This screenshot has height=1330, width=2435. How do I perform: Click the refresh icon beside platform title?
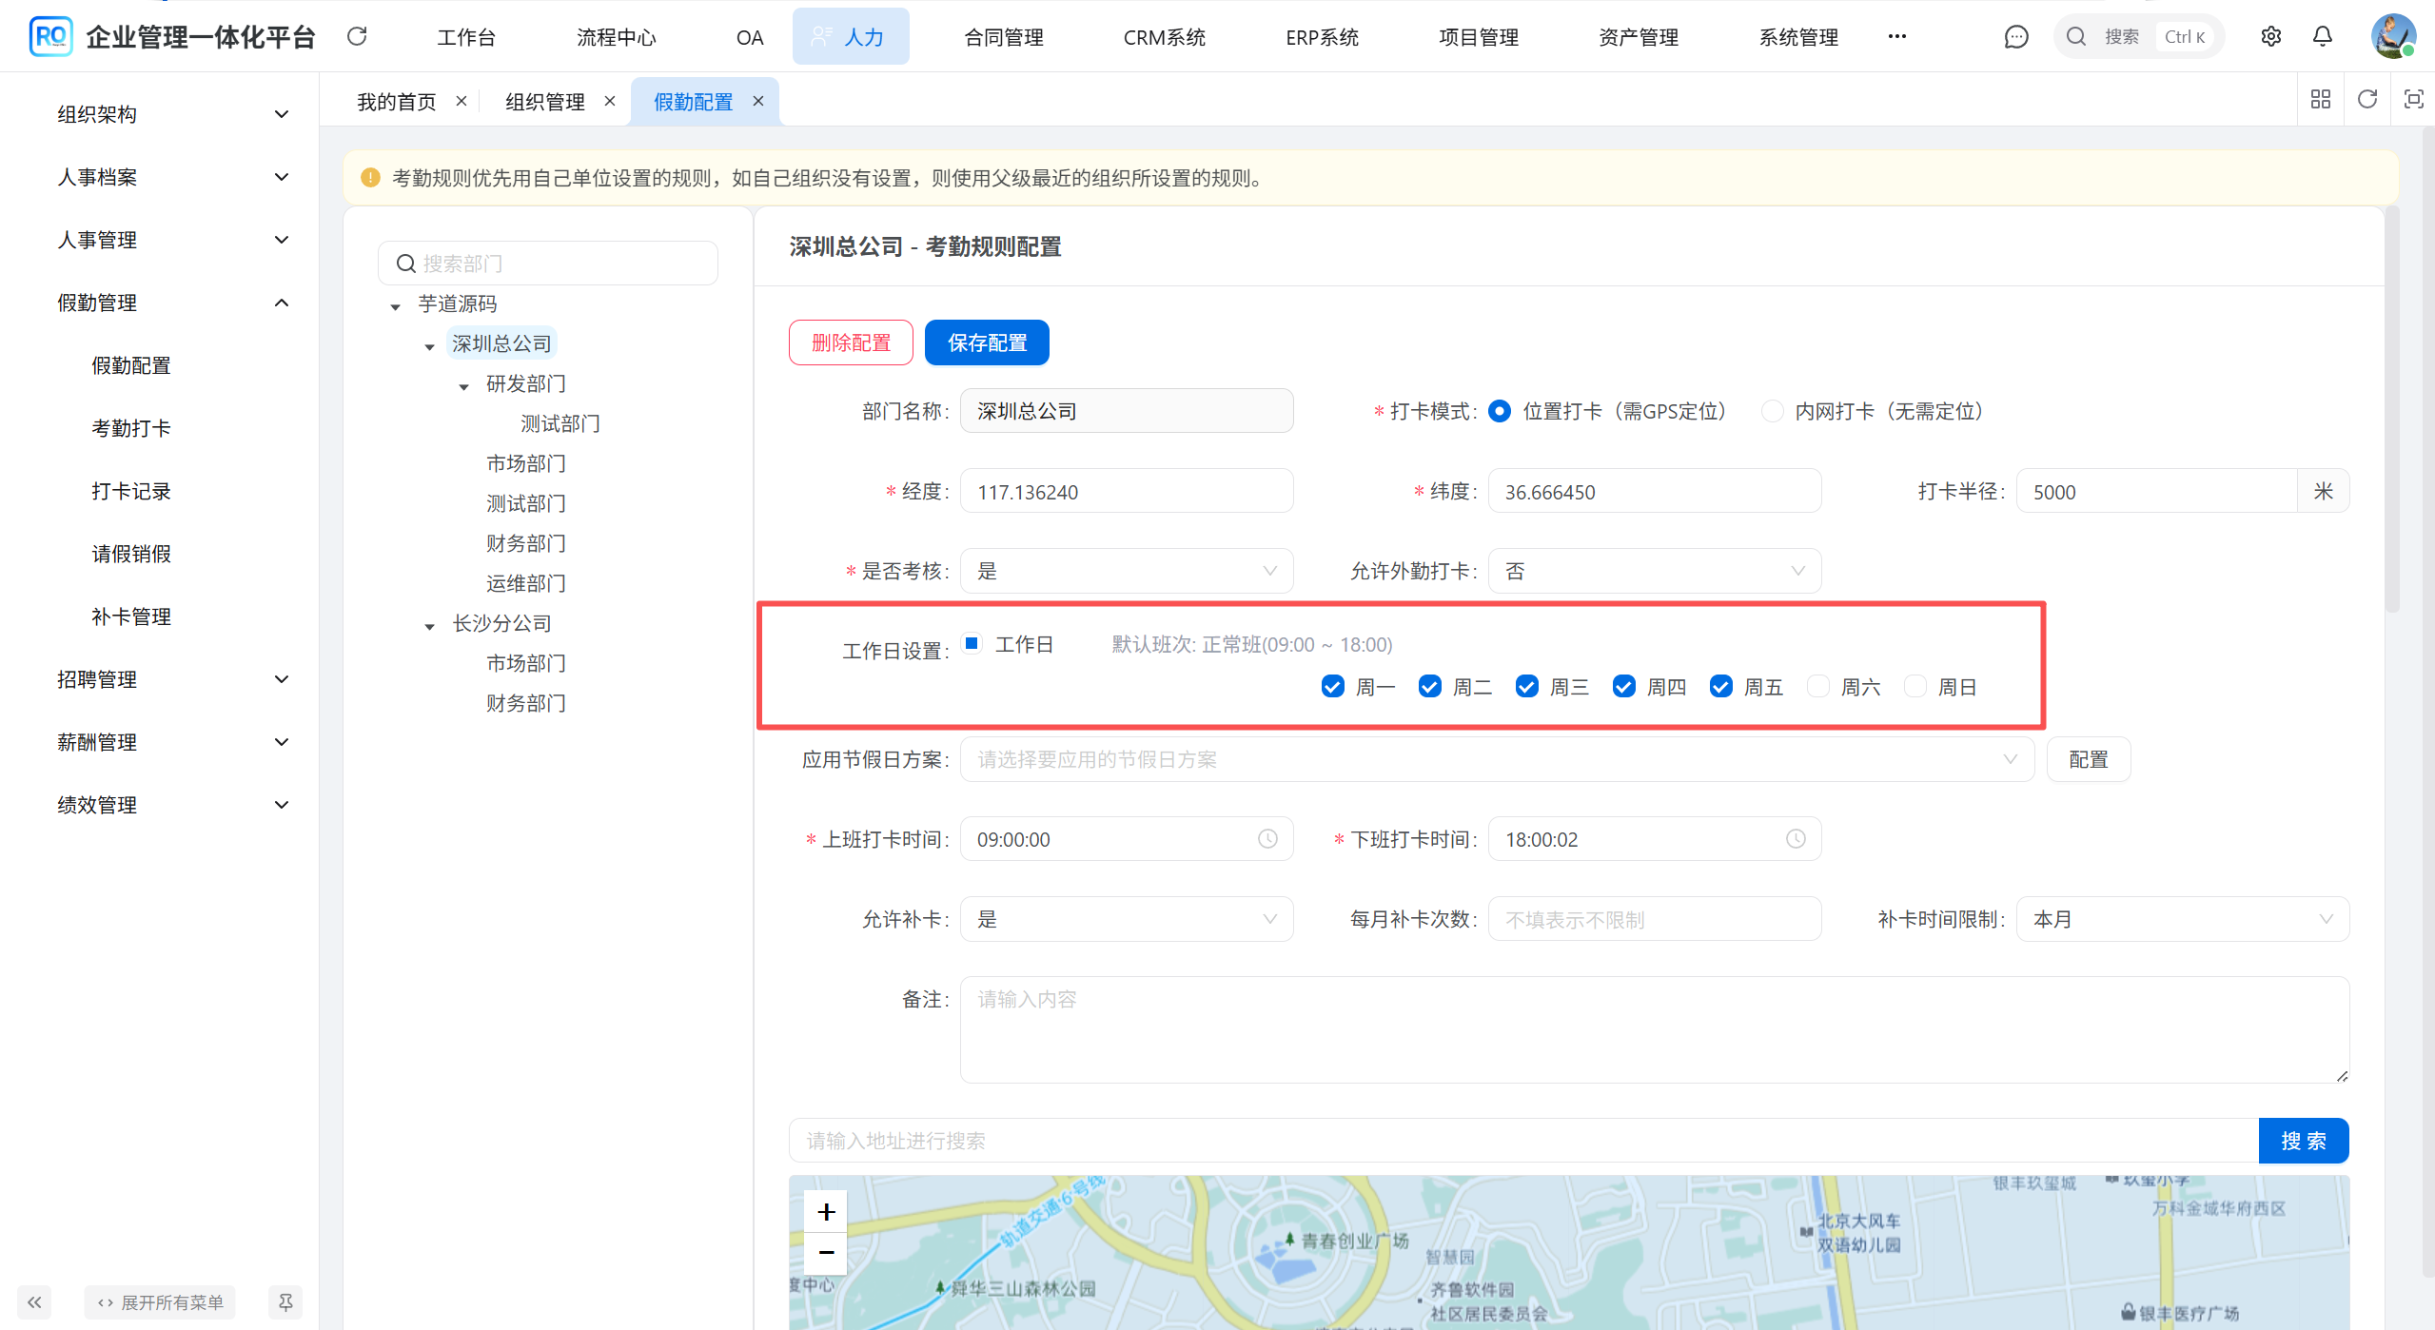357,36
